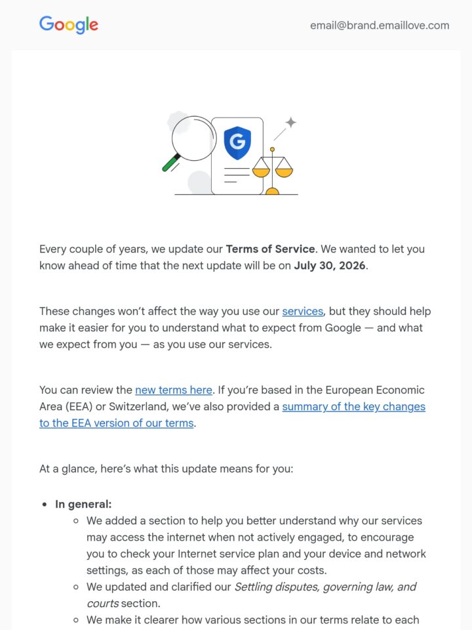The width and height of the screenshot is (472, 630).
Task: Open the "services" link
Action: point(303,311)
